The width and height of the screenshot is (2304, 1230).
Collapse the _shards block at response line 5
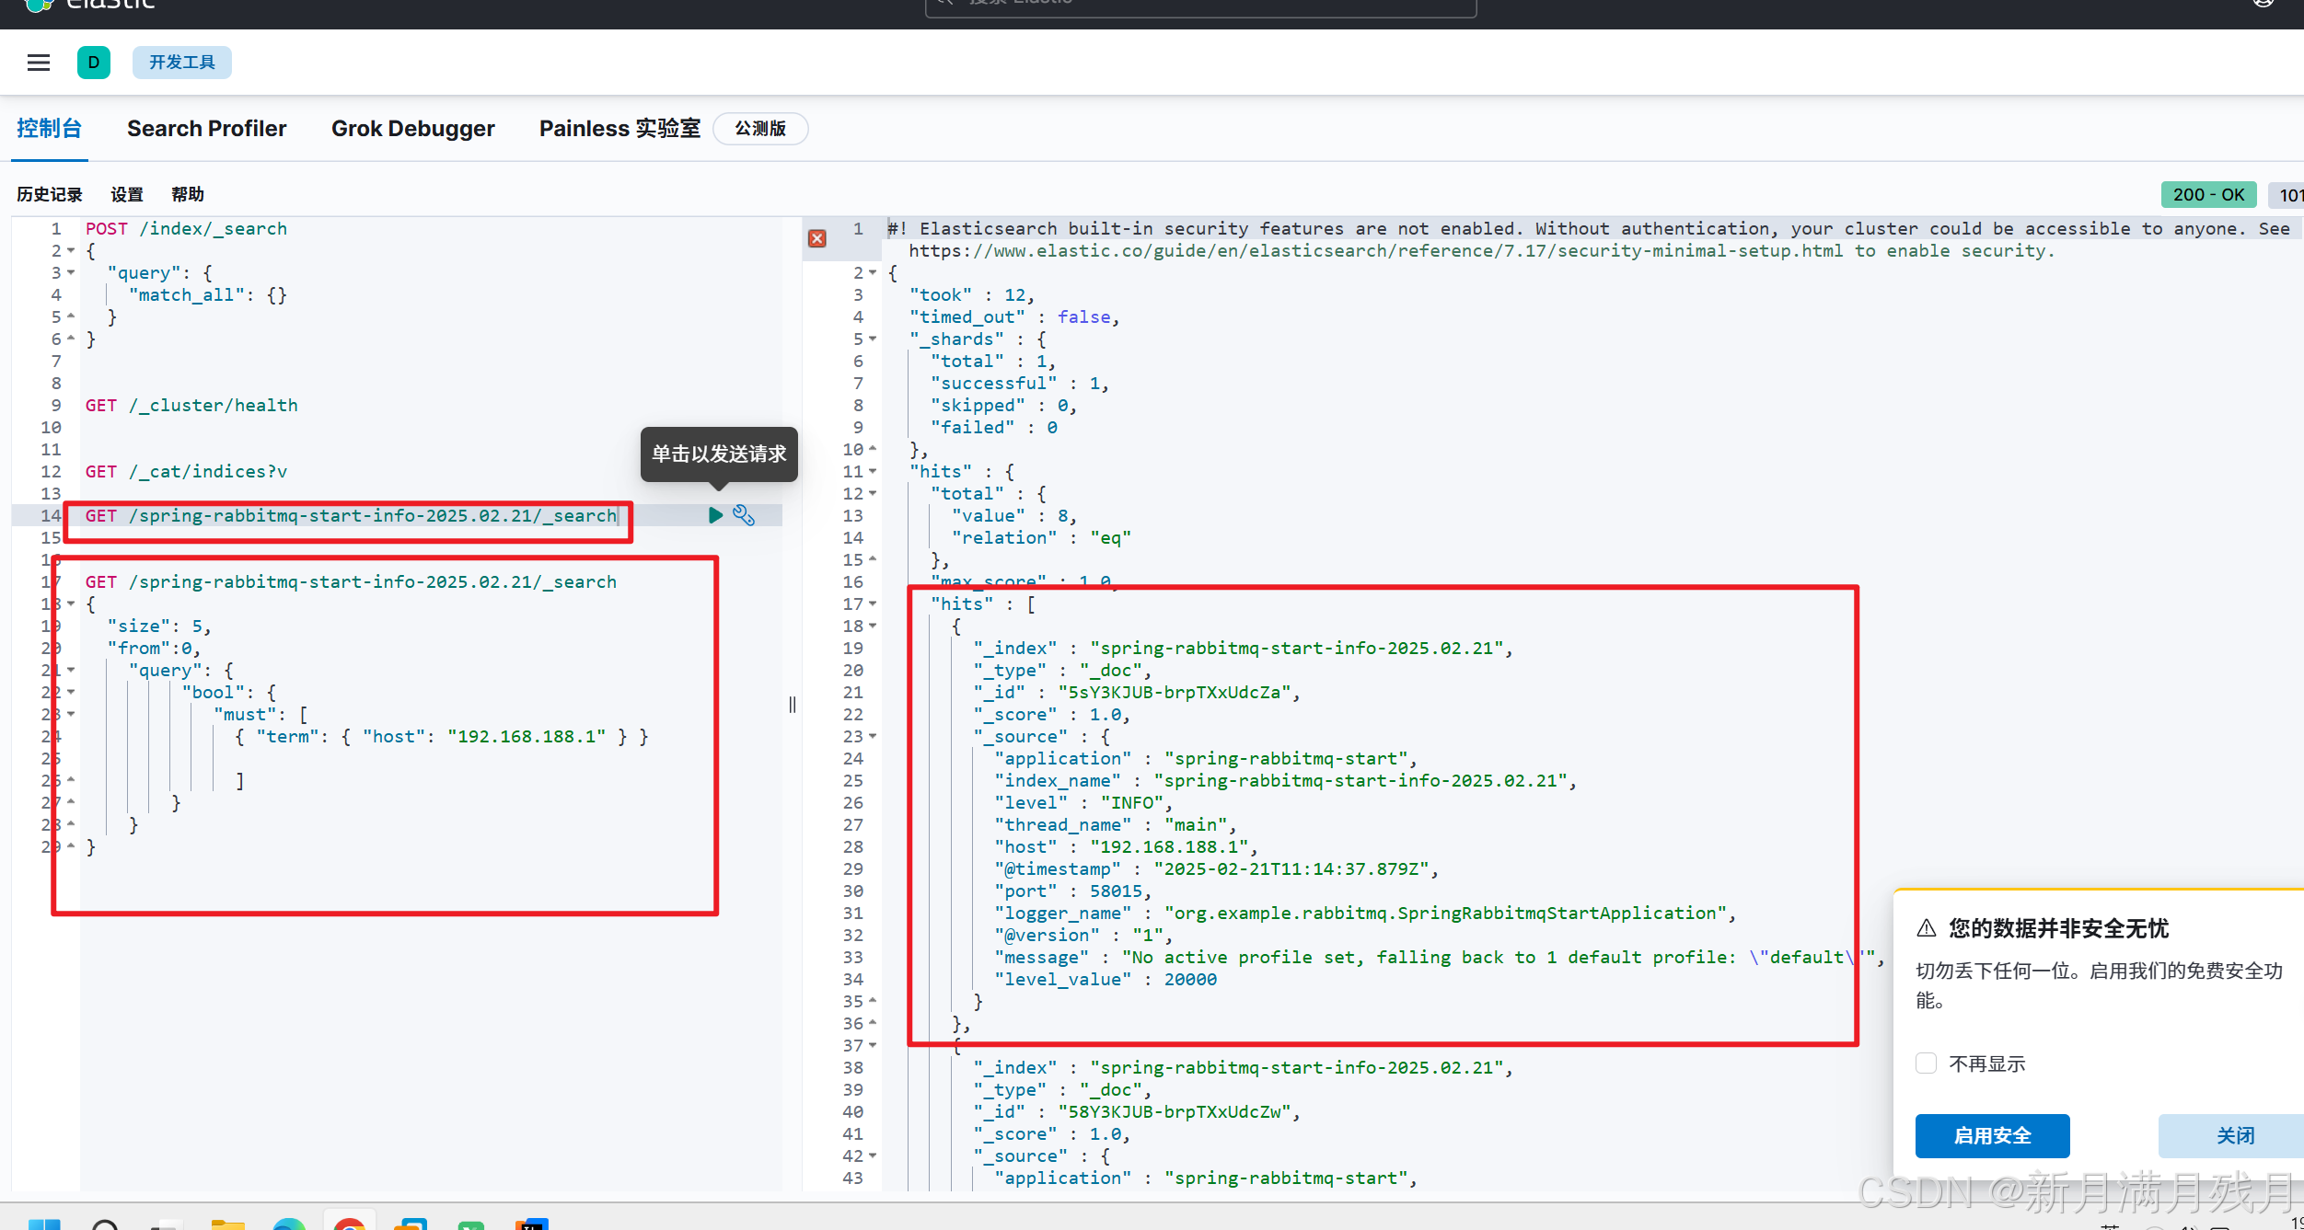coord(873,339)
